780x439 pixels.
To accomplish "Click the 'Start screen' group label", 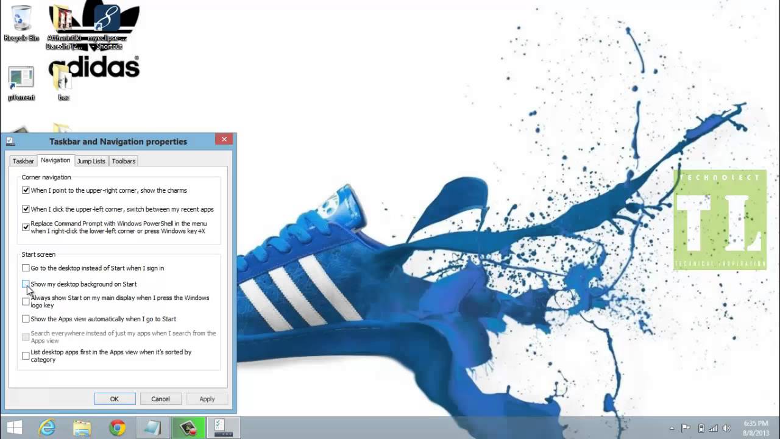I will coord(38,254).
